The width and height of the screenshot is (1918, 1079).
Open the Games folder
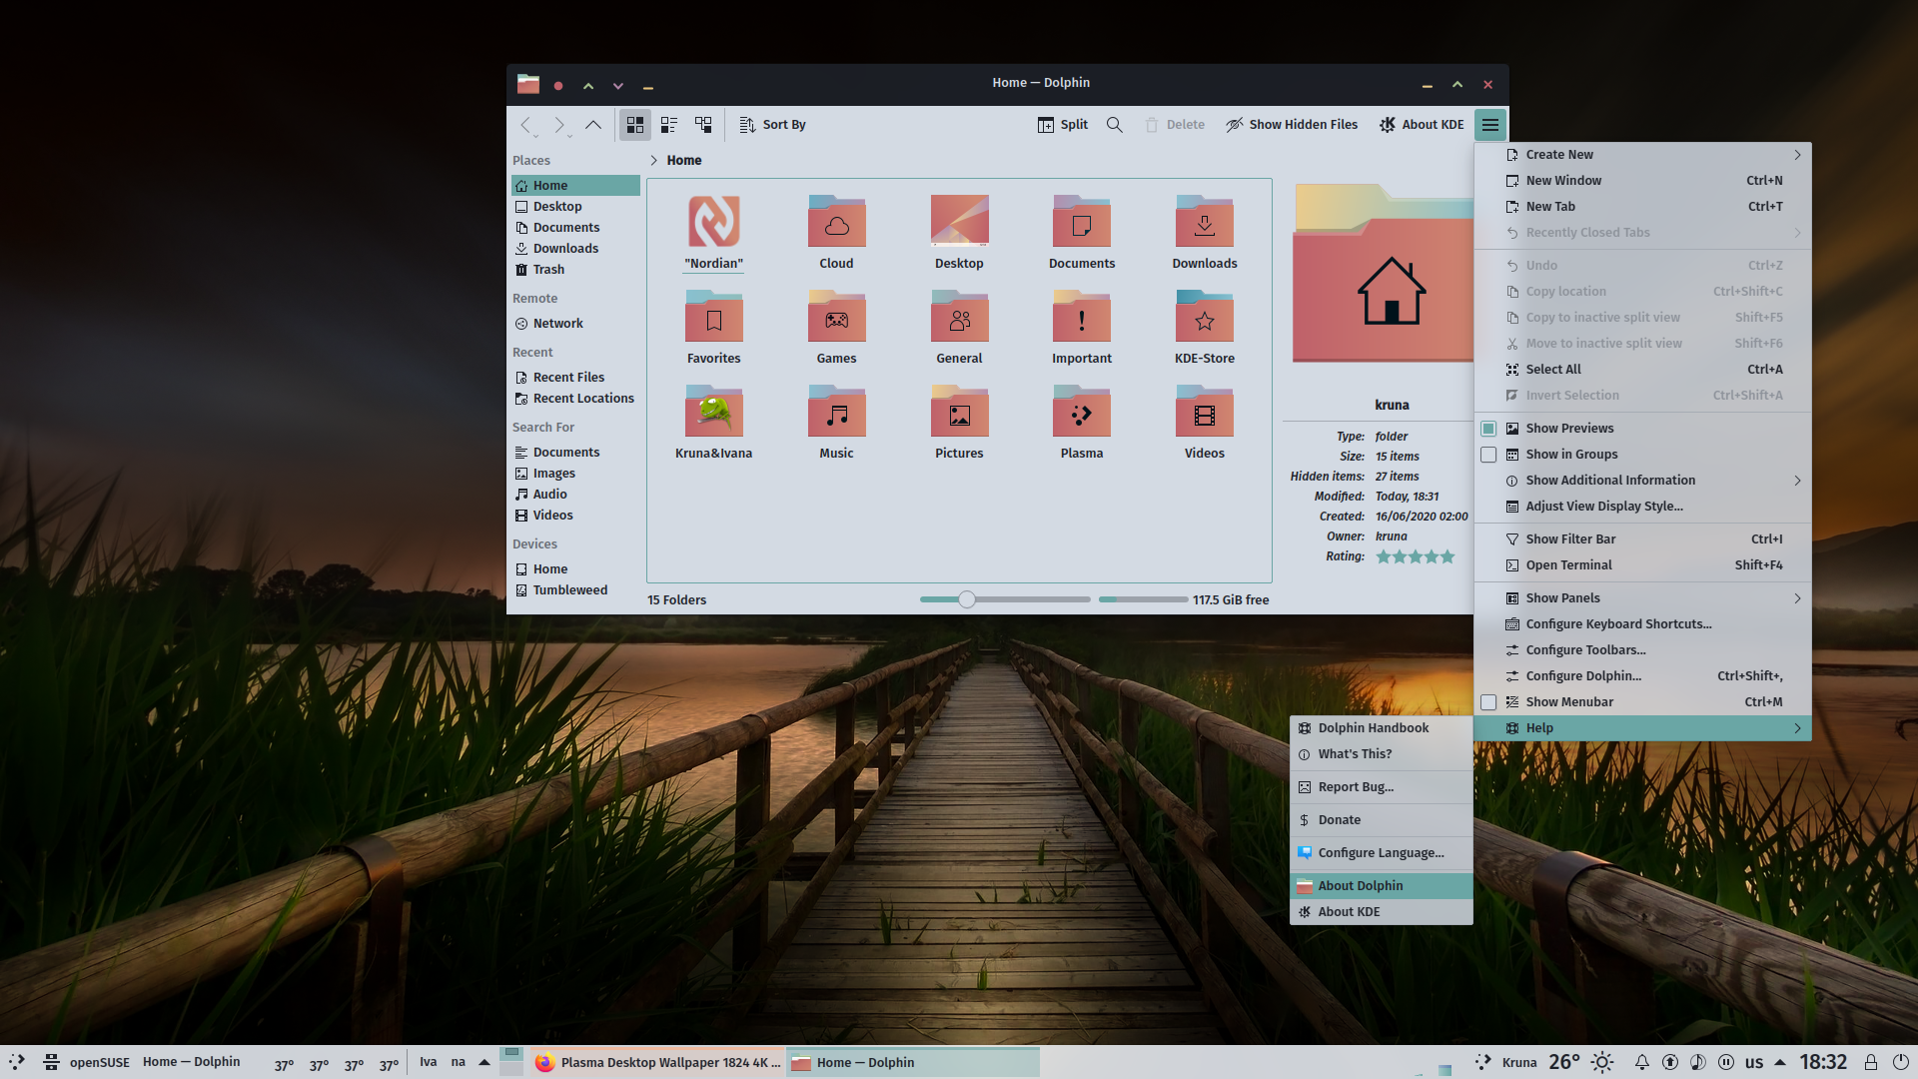point(836,328)
